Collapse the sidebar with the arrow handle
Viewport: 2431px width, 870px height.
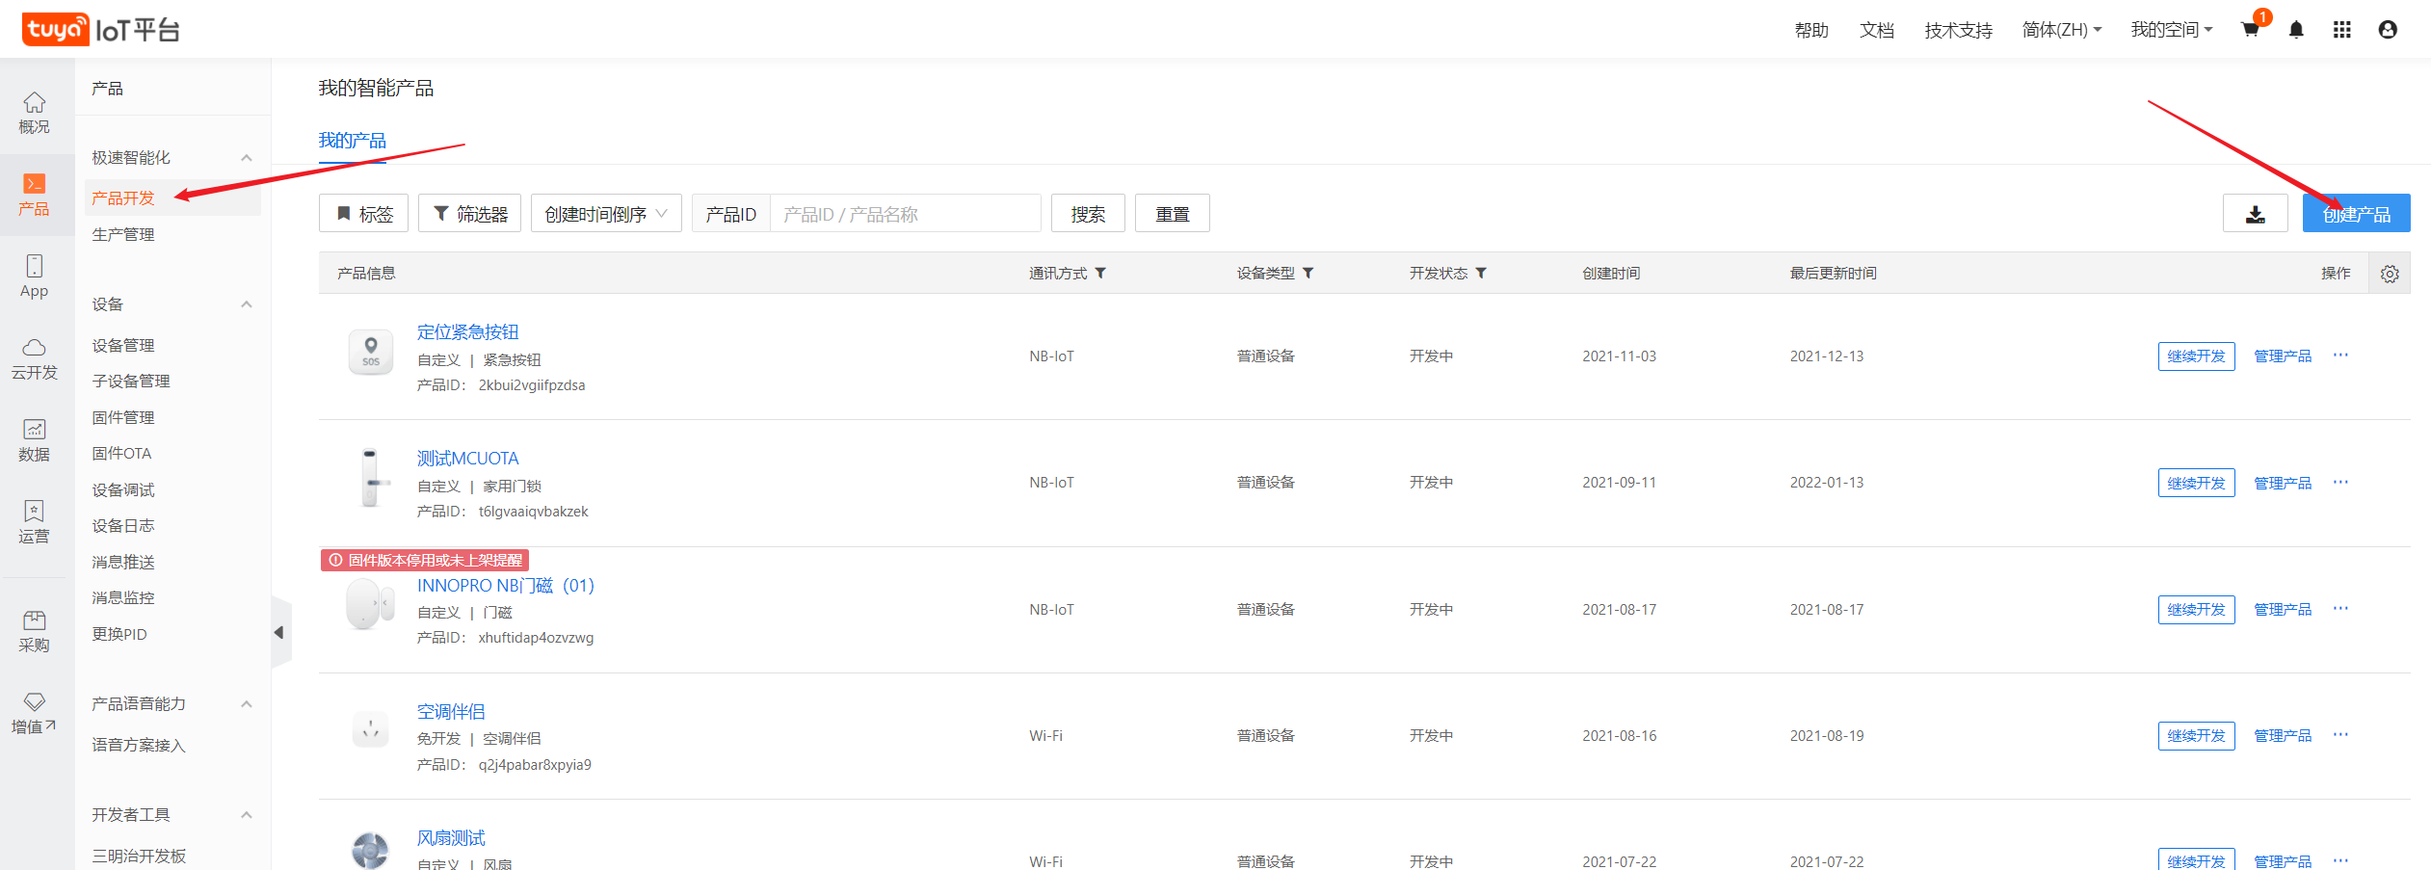279,632
